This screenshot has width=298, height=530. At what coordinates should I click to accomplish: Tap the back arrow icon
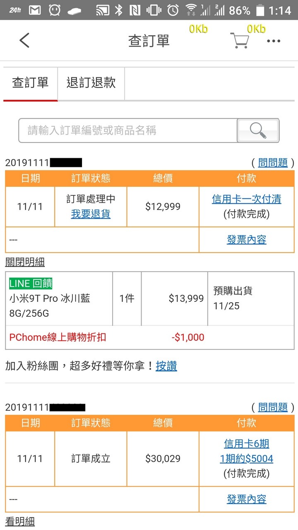point(24,41)
